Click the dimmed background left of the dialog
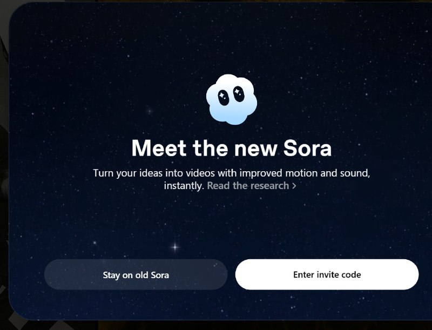432x330 pixels. tap(4, 165)
